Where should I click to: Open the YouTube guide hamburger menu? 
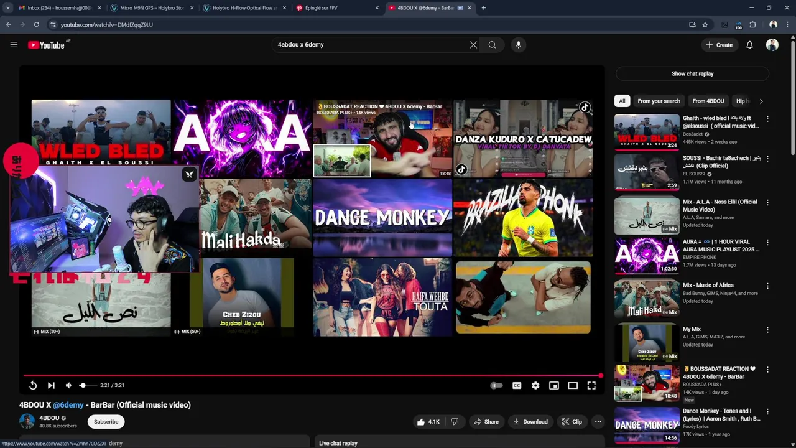pos(14,45)
